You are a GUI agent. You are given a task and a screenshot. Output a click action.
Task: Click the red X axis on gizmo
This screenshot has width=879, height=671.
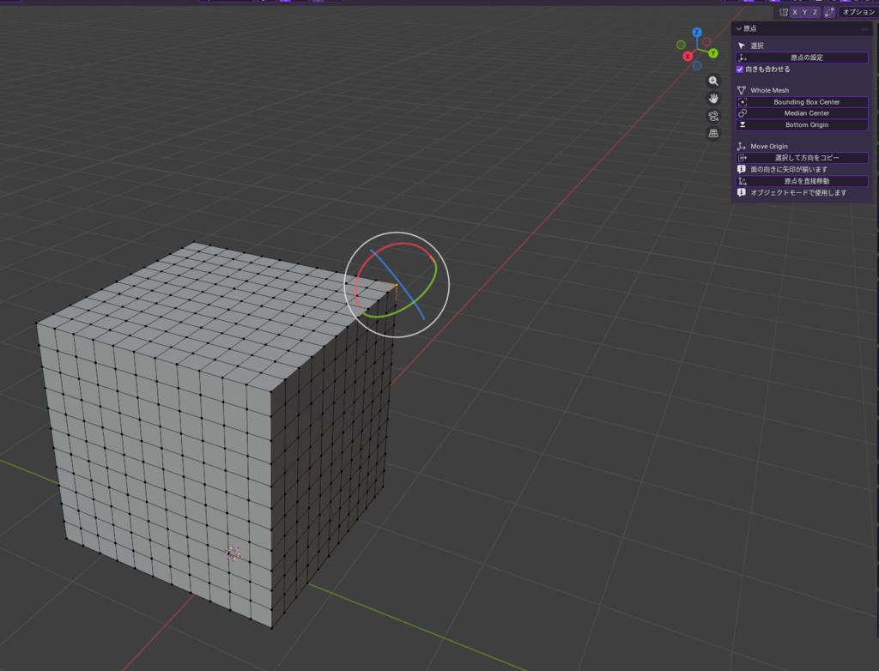tap(688, 56)
